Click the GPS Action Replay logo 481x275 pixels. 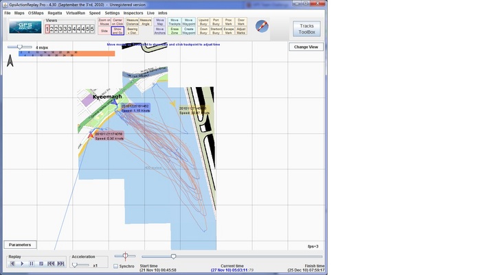coord(25,27)
